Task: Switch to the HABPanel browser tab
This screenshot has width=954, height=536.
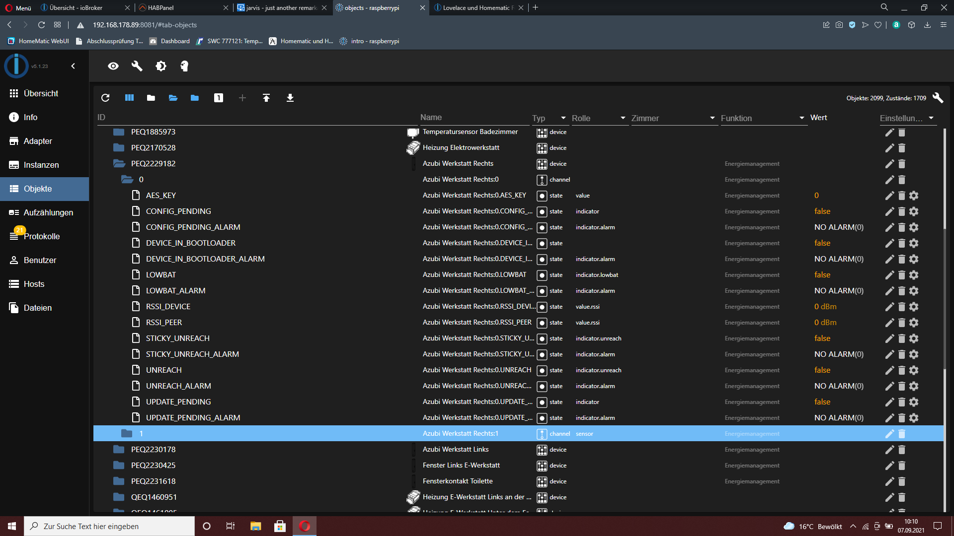Action: [179, 7]
